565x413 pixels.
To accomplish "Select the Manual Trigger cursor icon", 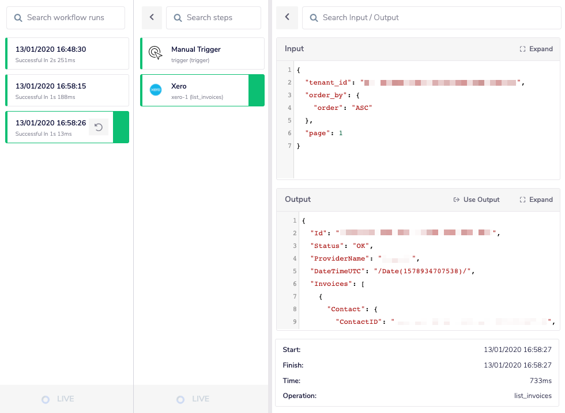I will coord(155,52).
